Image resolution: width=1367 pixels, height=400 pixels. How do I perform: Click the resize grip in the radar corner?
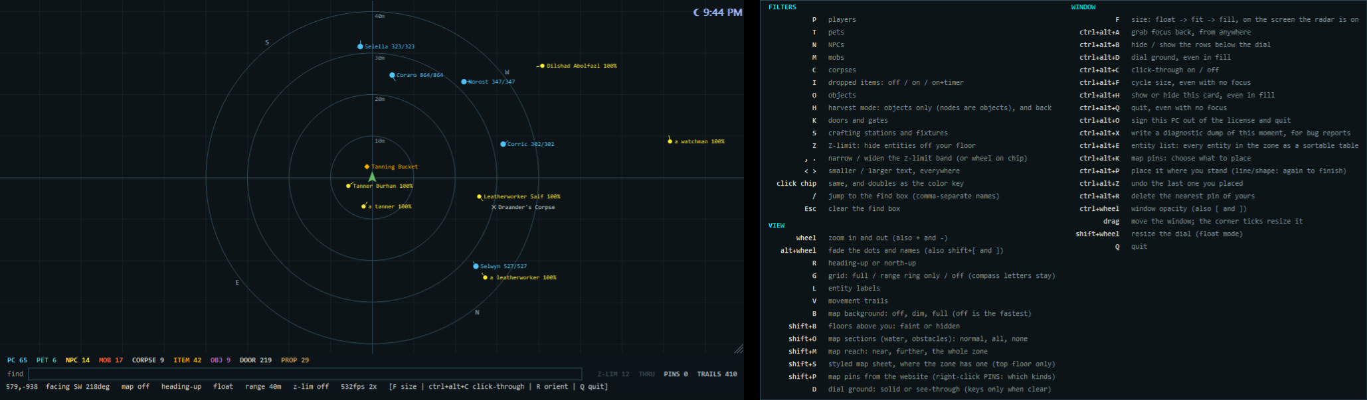point(739,349)
